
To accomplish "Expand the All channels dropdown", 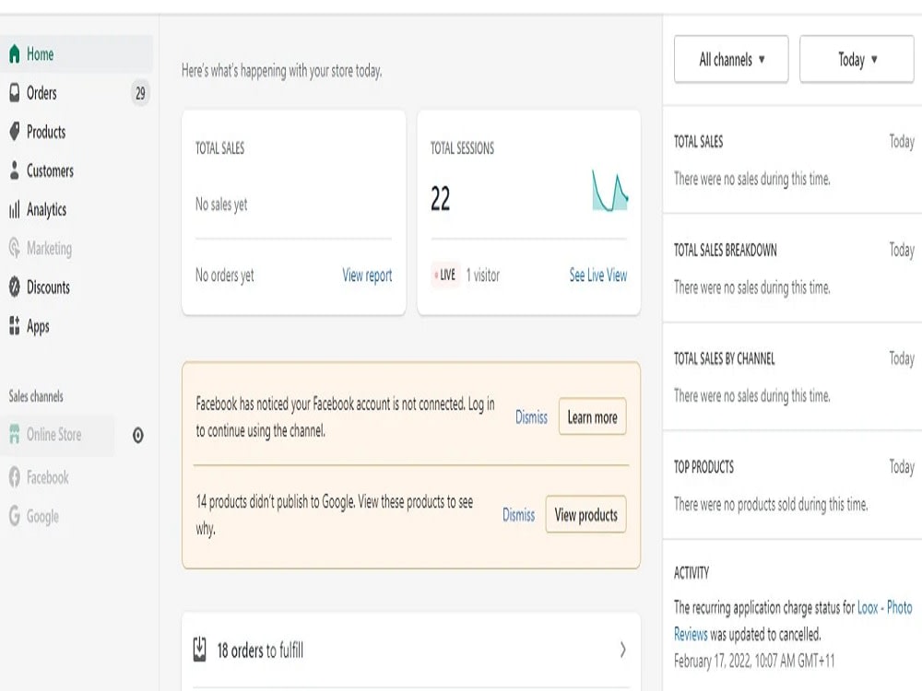I will [x=731, y=59].
